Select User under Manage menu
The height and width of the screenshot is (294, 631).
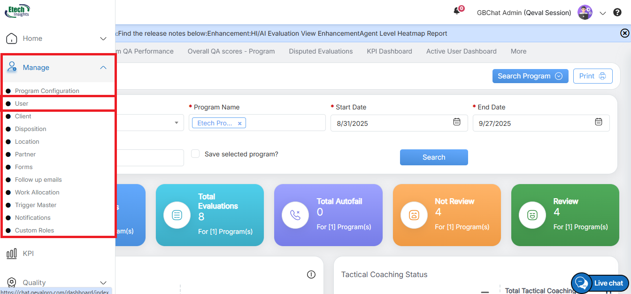tap(22, 103)
